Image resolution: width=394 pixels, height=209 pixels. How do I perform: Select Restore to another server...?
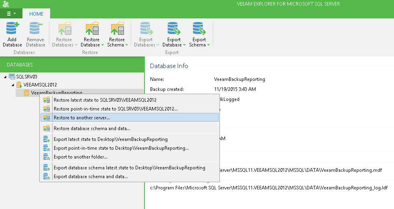130,117
